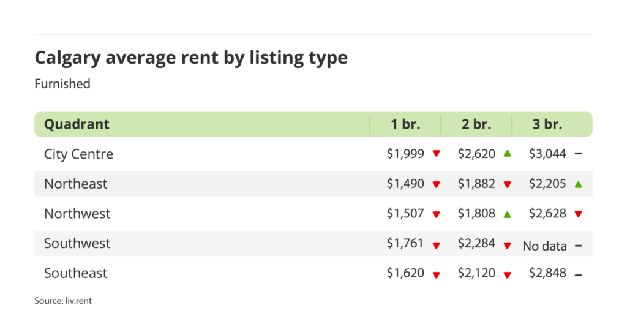Select the 1 br. column header
627x324 pixels.
coord(405,124)
